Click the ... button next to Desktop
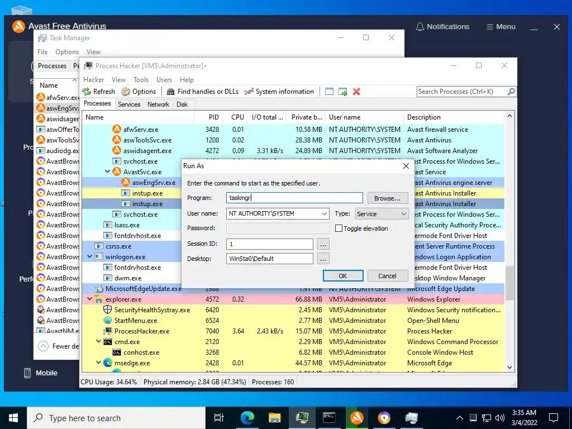572x429 pixels. 323,259
